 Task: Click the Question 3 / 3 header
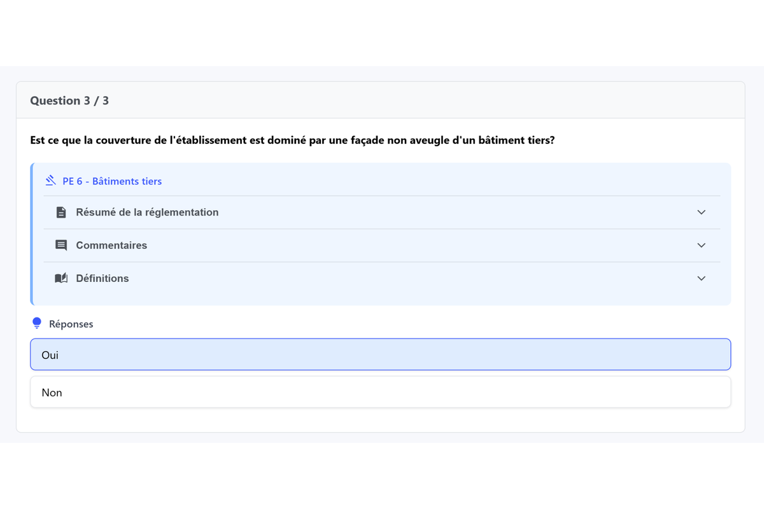69,101
